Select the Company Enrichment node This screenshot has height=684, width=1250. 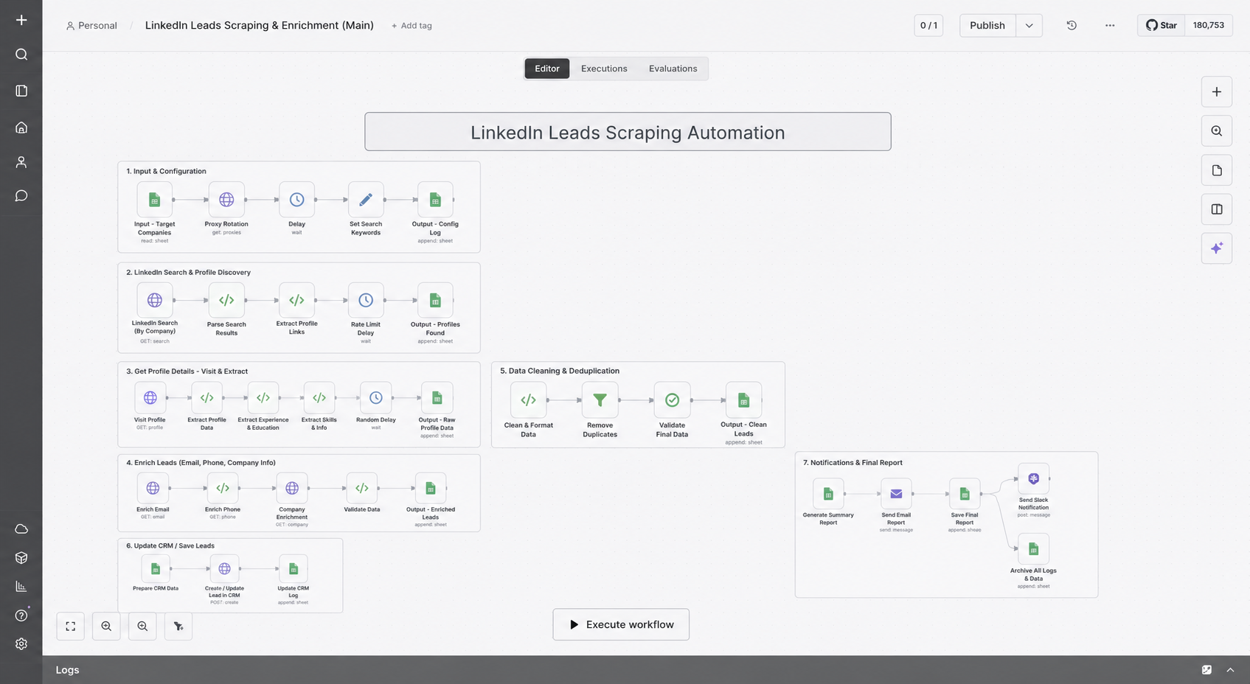click(292, 488)
